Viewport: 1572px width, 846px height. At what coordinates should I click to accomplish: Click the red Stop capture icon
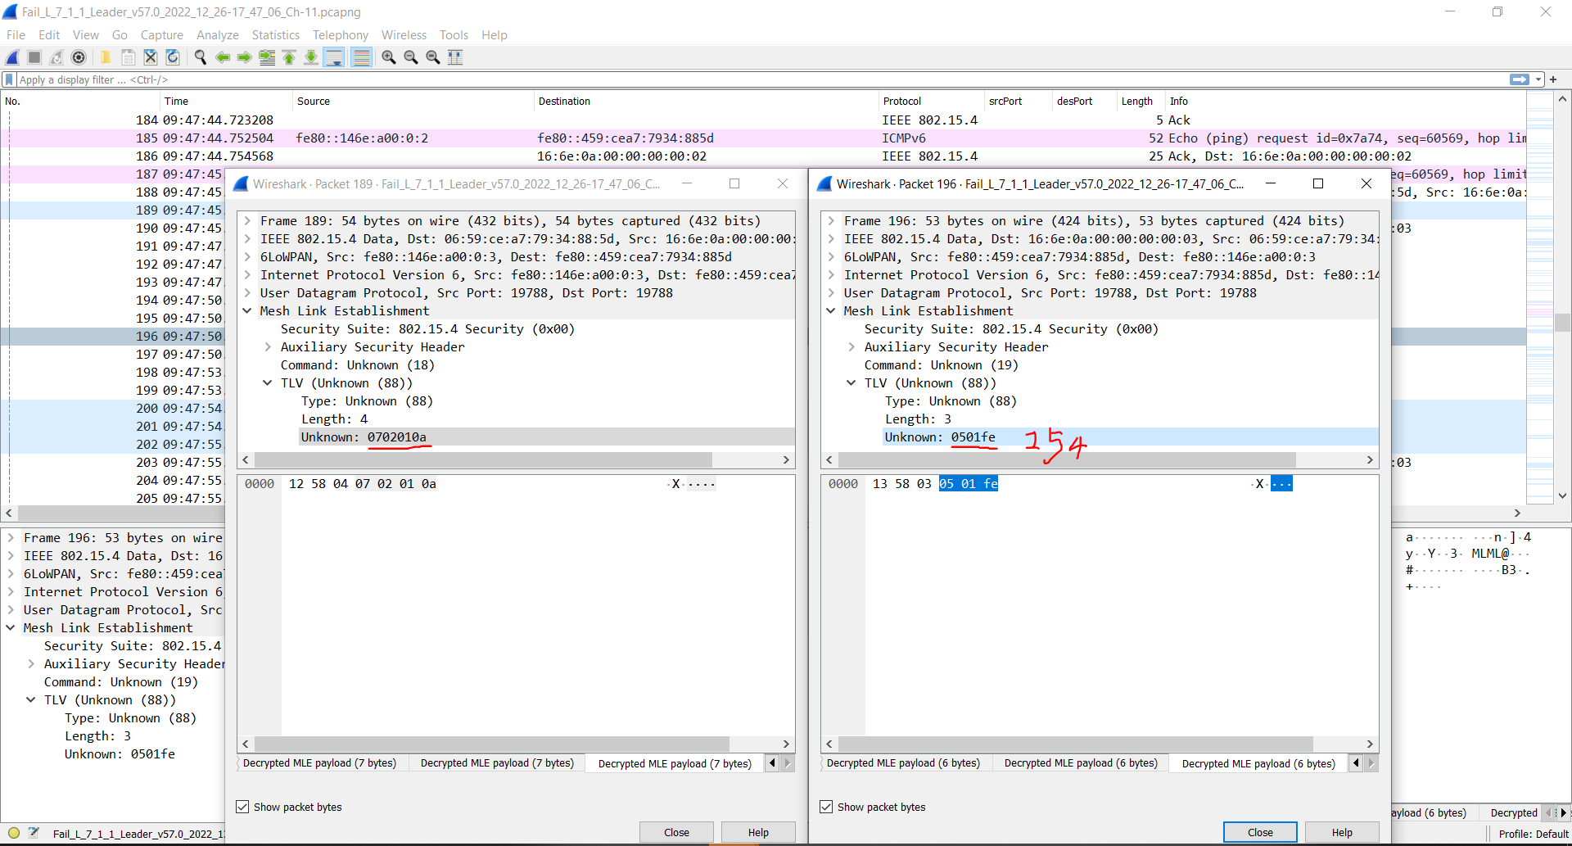tap(34, 57)
